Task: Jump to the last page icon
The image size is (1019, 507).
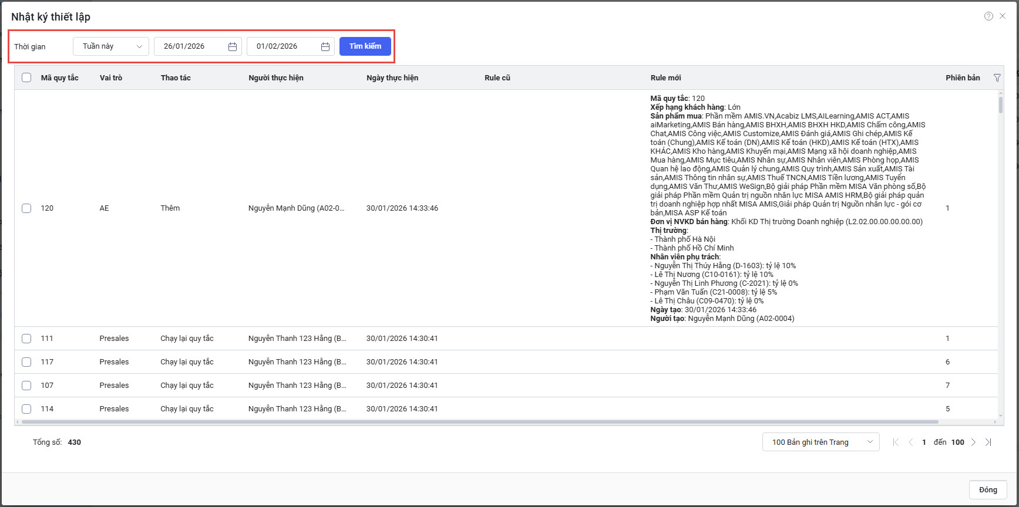Action: coord(988,442)
